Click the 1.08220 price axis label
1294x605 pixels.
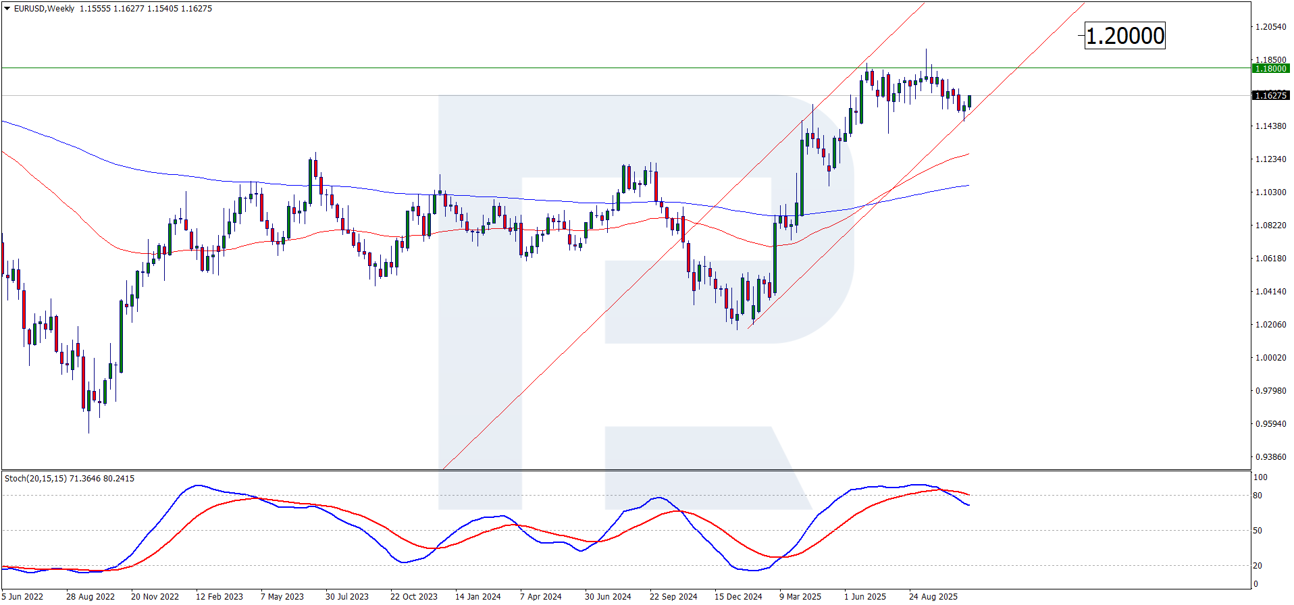(1270, 226)
